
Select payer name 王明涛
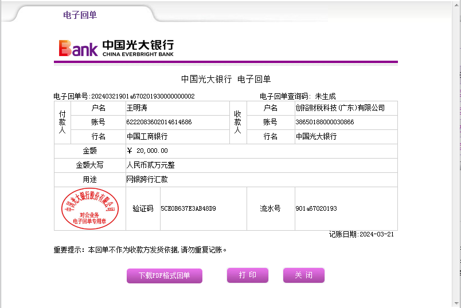tap(136, 108)
